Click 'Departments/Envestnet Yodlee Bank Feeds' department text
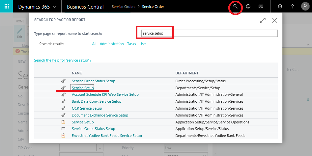This screenshot has height=156, width=312. coord(210,136)
